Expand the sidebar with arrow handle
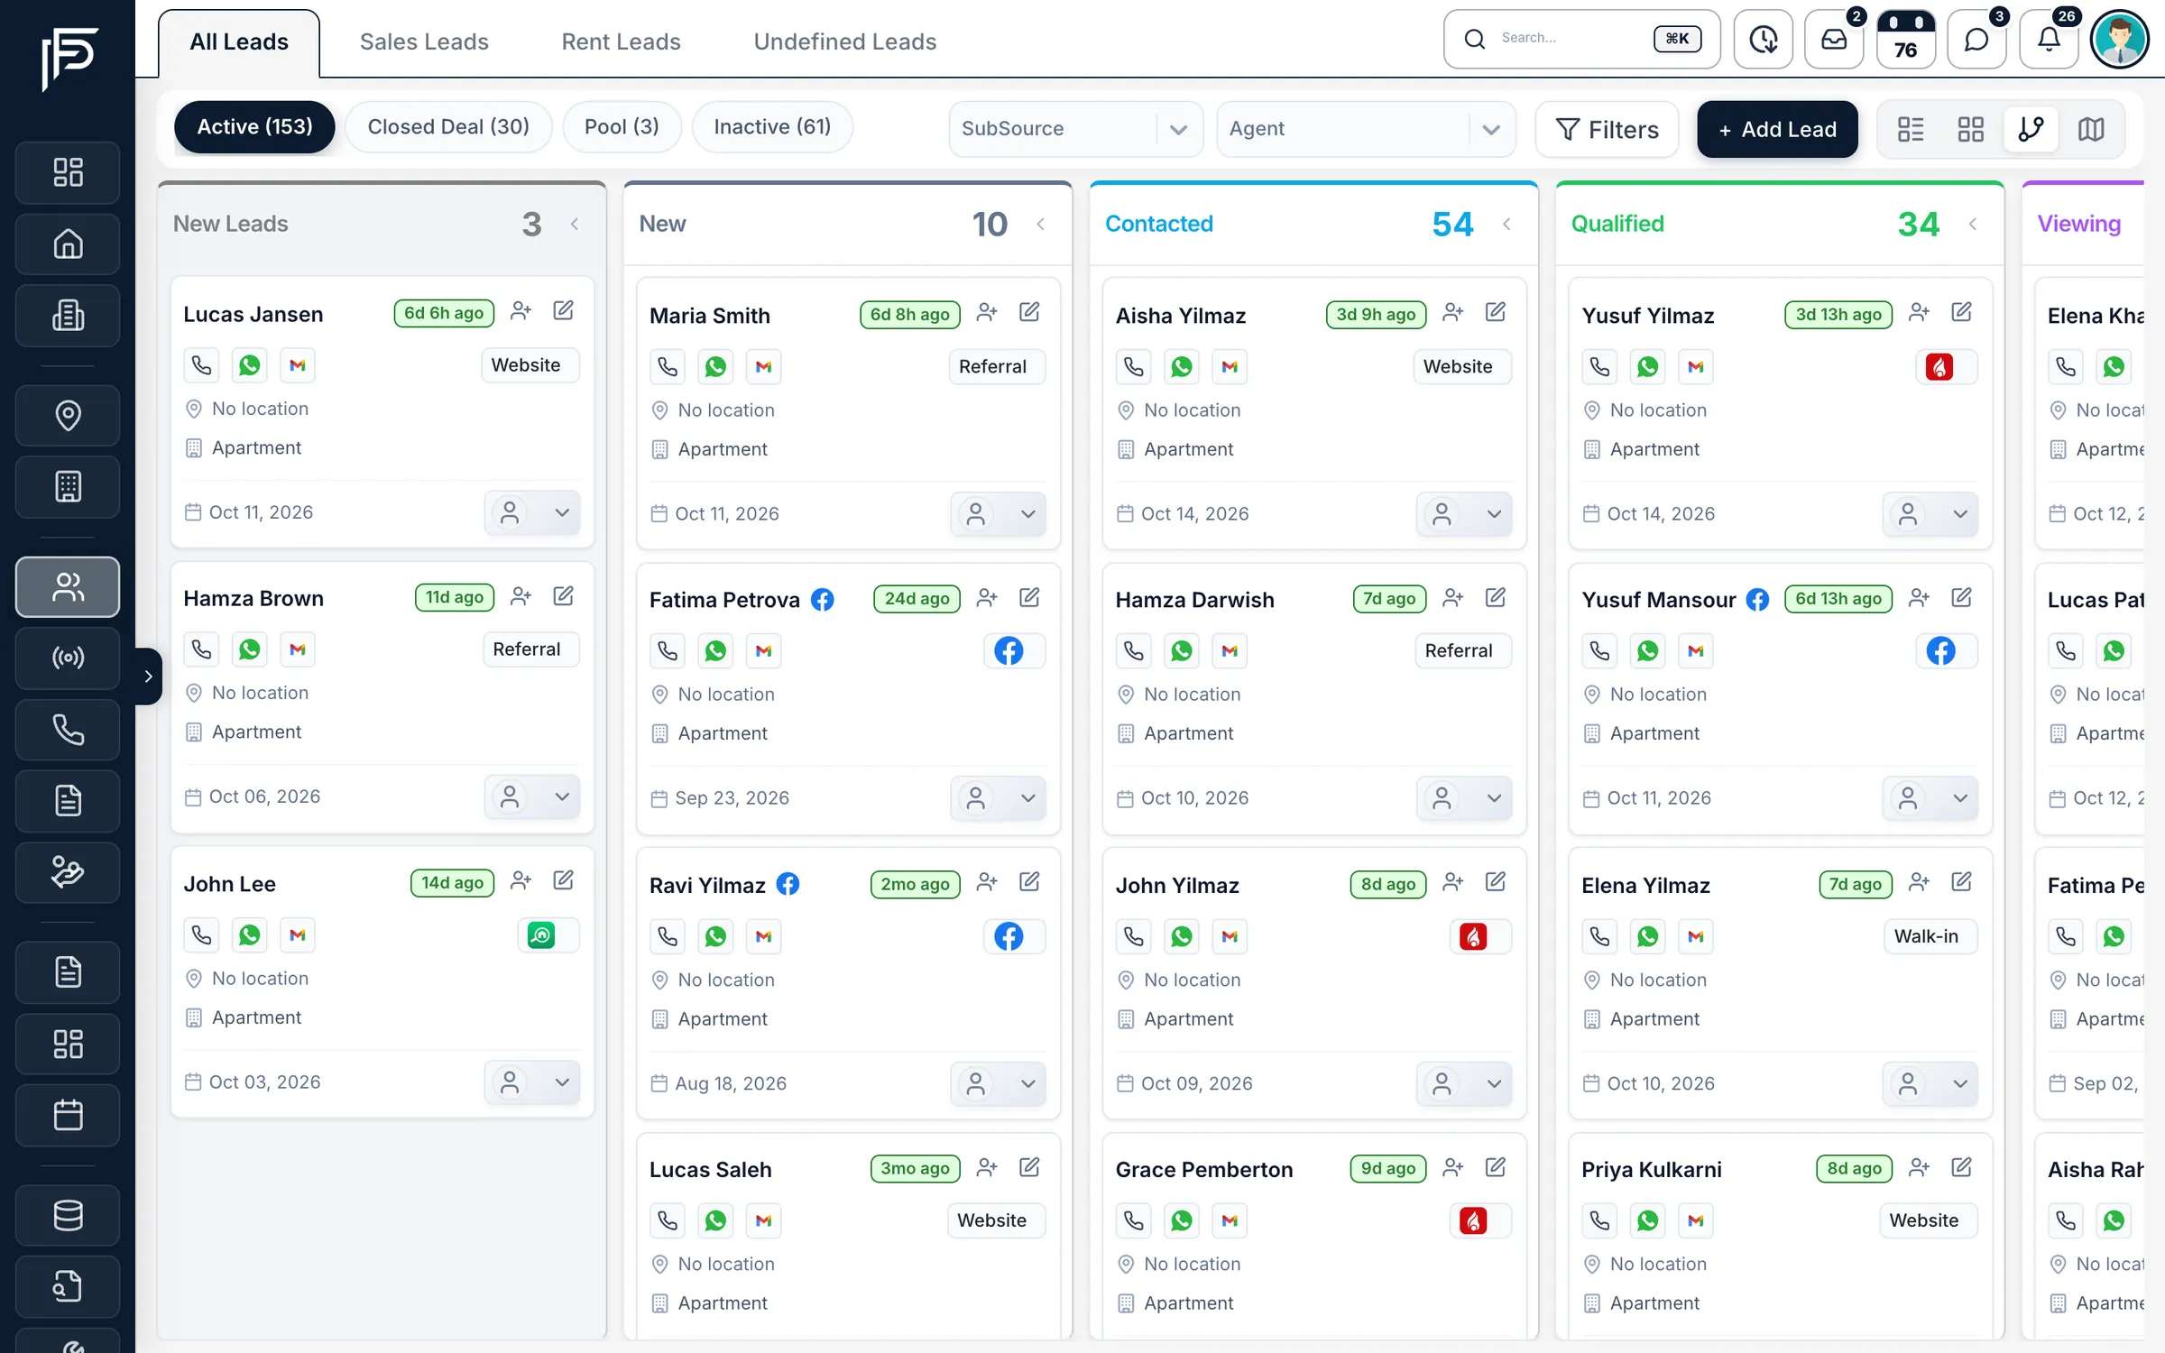2165x1353 pixels. (148, 676)
